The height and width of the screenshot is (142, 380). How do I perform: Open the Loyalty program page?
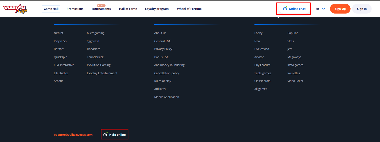point(157,9)
